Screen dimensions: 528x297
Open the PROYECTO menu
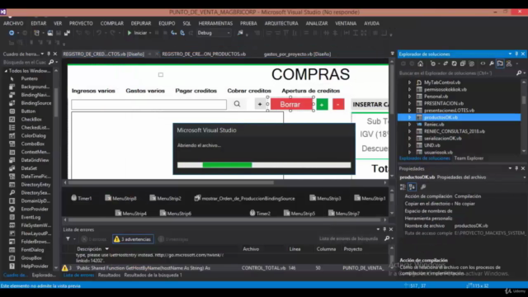pos(81,23)
